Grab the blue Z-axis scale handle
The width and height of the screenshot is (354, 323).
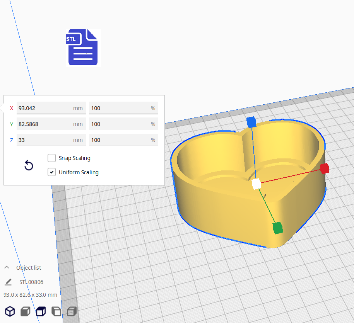coord(251,122)
